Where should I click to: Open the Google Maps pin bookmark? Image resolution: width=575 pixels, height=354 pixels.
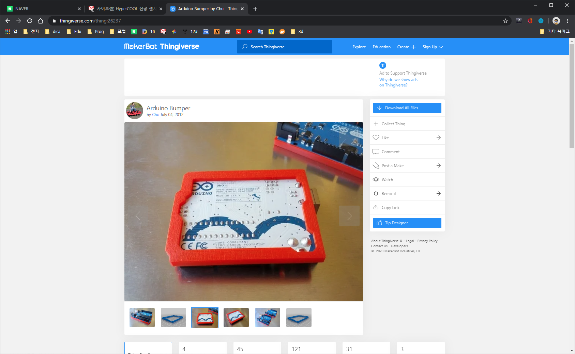click(271, 32)
